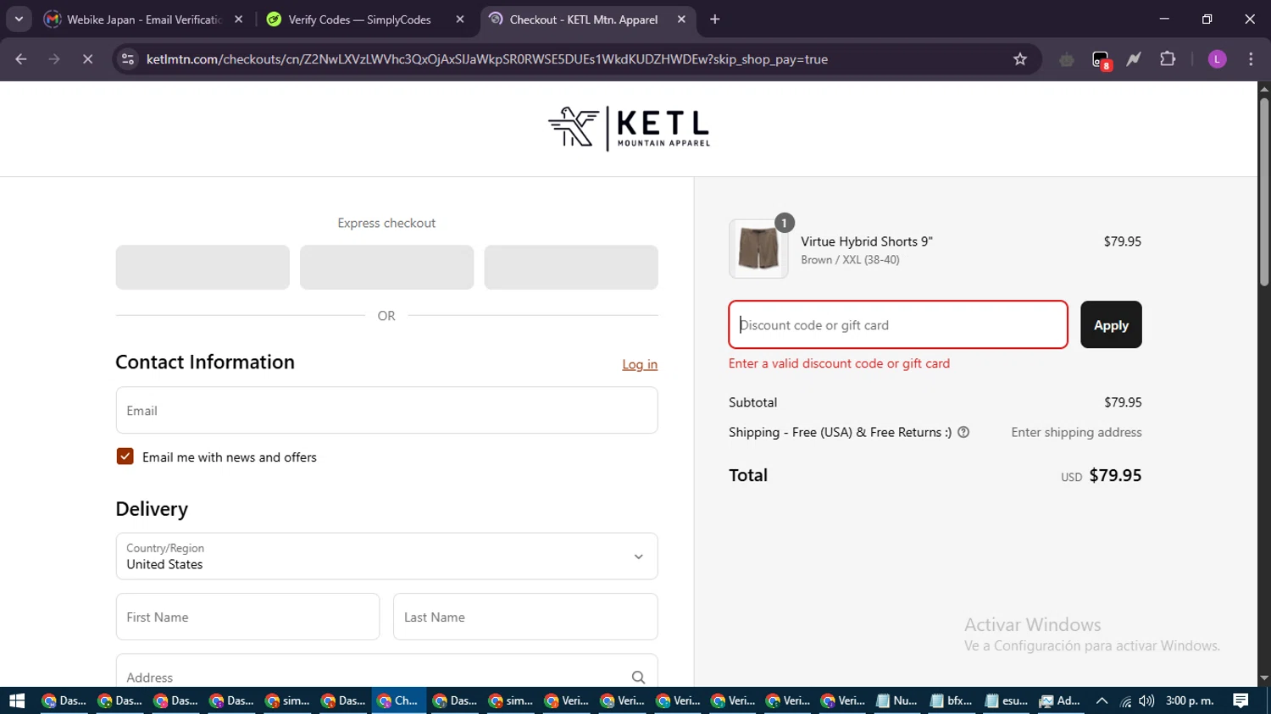
Task: Open the Chrome three-dot menu
Action: tap(1251, 59)
